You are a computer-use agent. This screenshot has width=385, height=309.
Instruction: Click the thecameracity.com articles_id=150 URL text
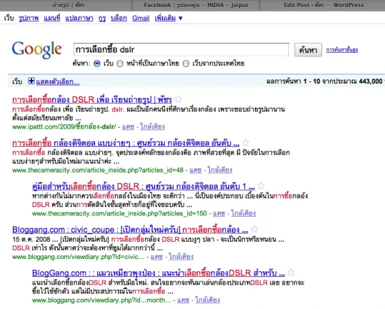click(x=119, y=213)
